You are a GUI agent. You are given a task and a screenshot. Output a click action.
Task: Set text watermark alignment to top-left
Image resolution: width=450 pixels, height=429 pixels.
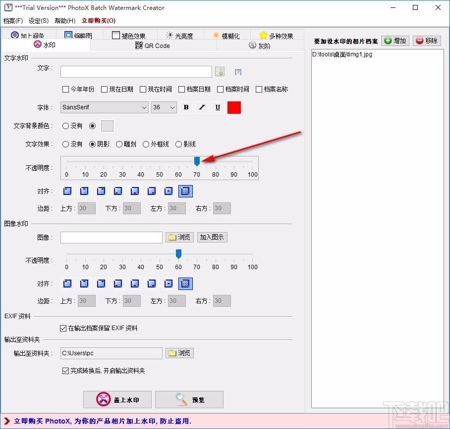tap(67, 191)
